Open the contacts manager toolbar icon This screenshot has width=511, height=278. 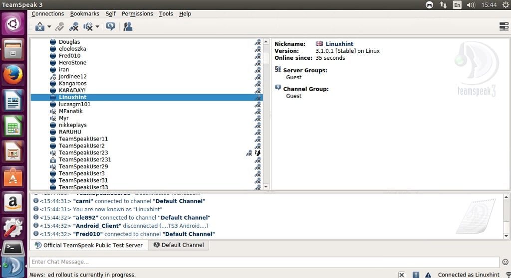[128, 26]
